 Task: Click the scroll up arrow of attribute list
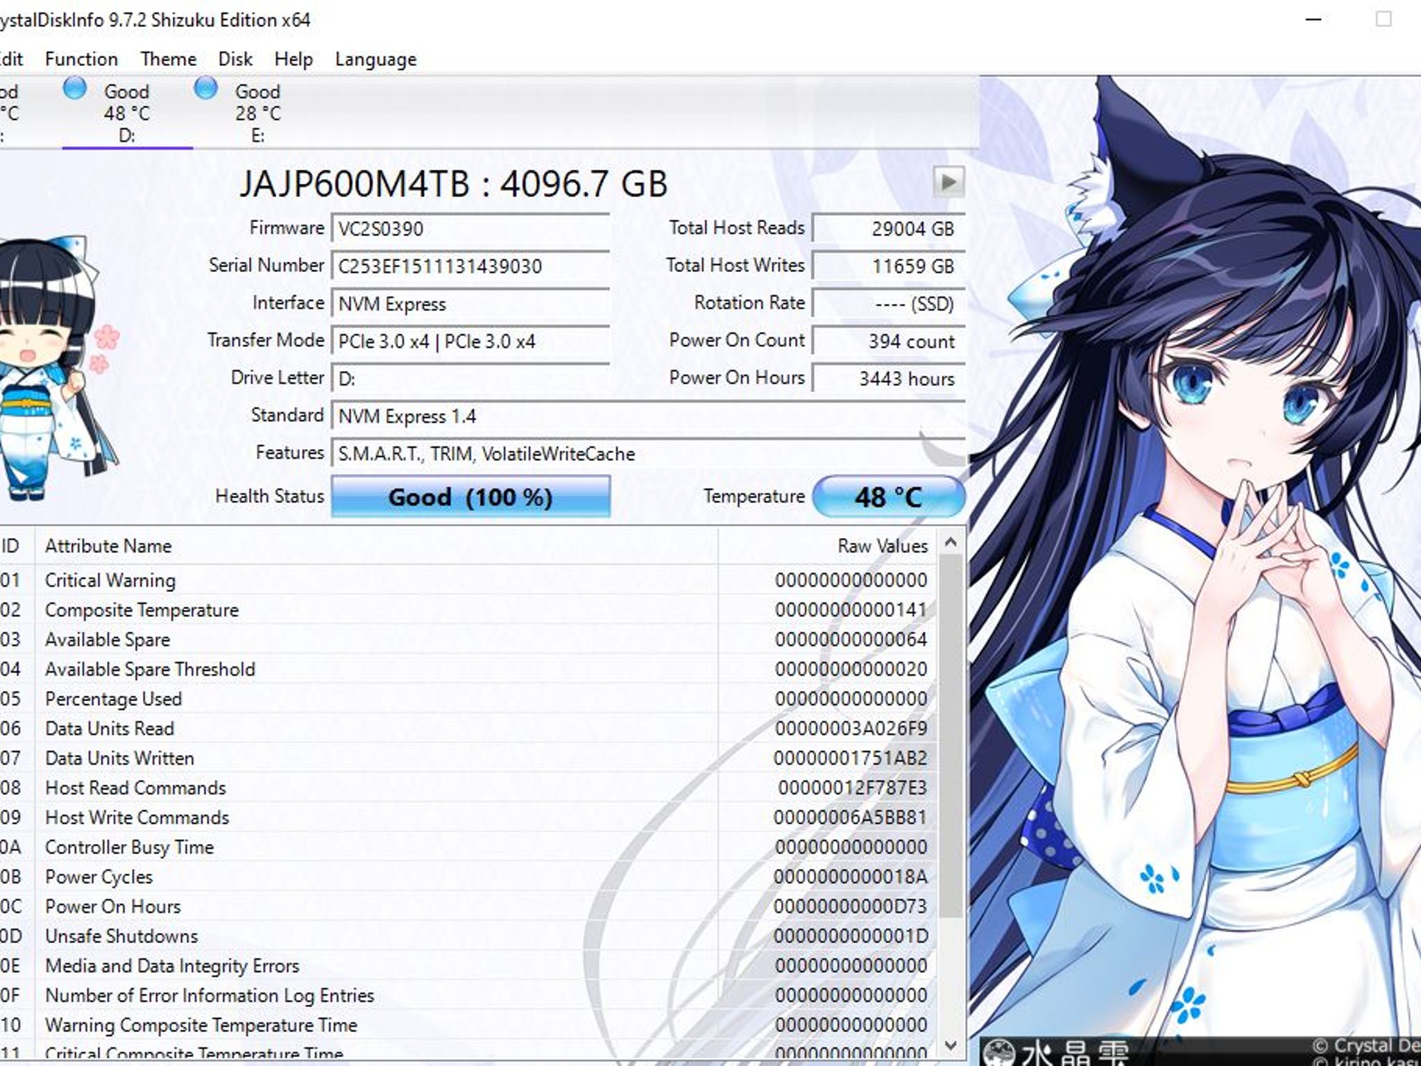(951, 542)
